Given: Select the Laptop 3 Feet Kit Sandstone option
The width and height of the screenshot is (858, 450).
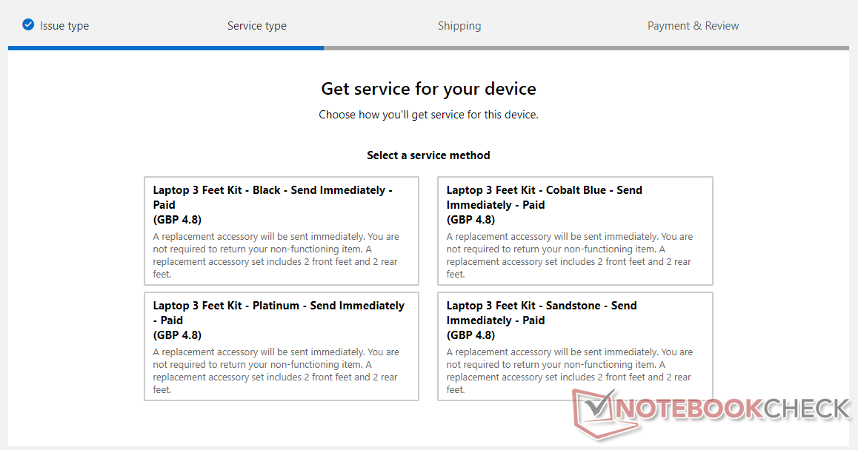Looking at the screenshot, I should [x=575, y=346].
